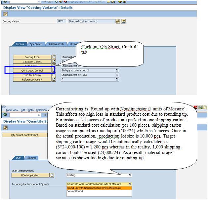Click the create document icon beside Costing Type
Image resolution: width=208 pixels, height=200 pixels.
(54, 57)
